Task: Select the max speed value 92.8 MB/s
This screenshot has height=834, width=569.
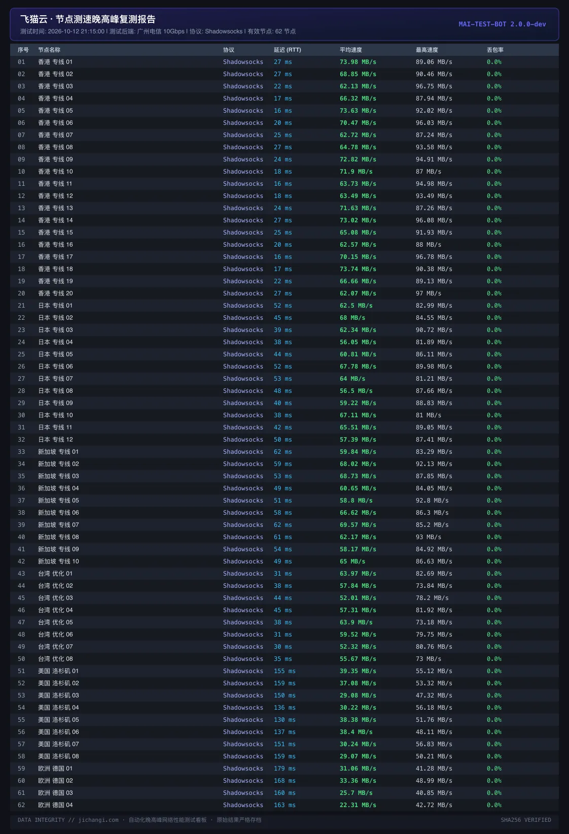Action: (432, 501)
